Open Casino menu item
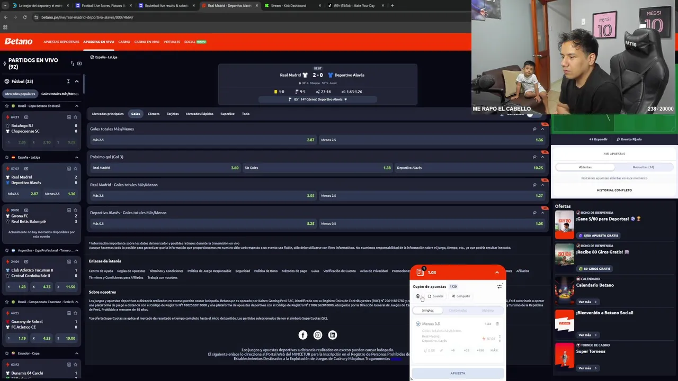Viewport: 678px width, 381px height. pyautogui.click(x=124, y=42)
